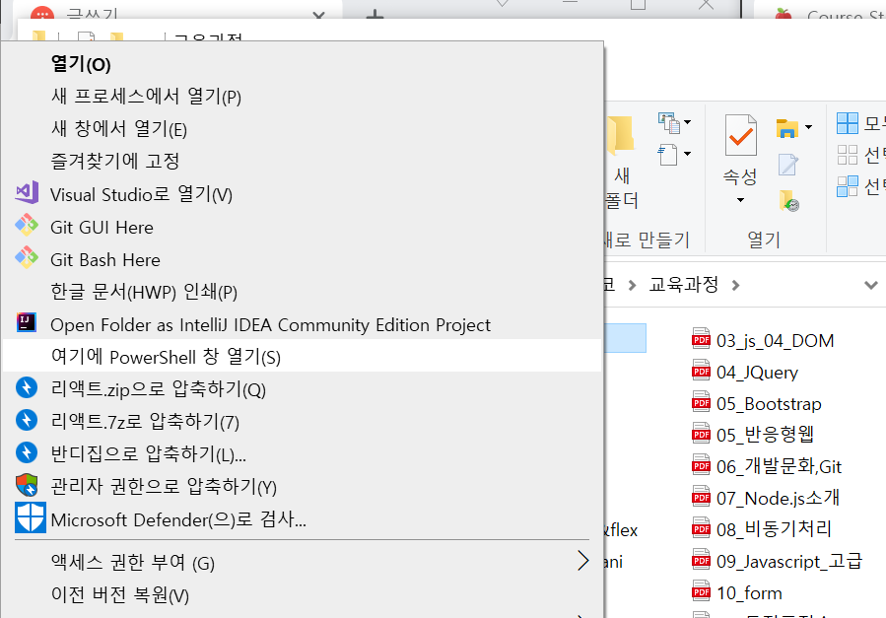The image size is (886, 618).
Task: Click the 새 폴더 button in ribbon
Action: click(621, 161)
